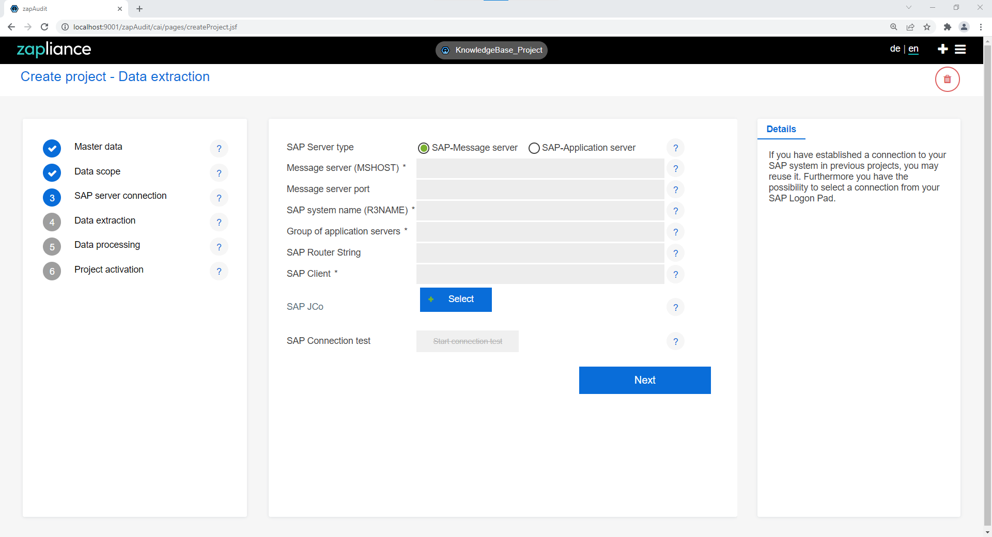Viewport: 992px width, 537px height.
Task: Click step 5 circle icon
Action: click(52, 247)
